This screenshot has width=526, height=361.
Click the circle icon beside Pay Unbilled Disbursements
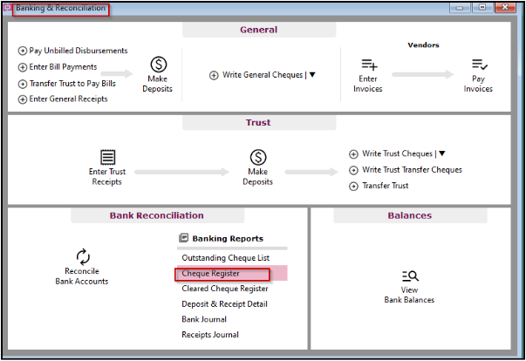(22, 51)
